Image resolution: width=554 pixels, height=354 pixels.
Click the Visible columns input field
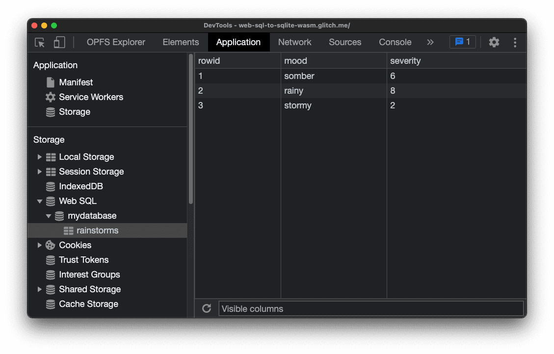tap(371, 308)
